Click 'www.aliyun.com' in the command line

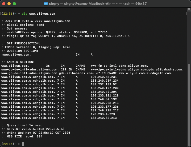[x=42, y=14]
